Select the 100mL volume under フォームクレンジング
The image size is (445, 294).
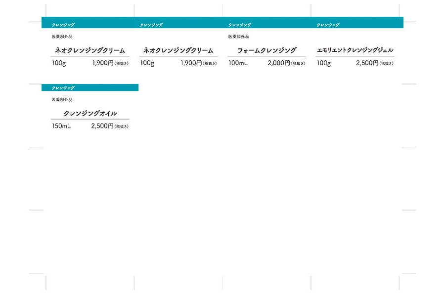(x=238, y=63)
